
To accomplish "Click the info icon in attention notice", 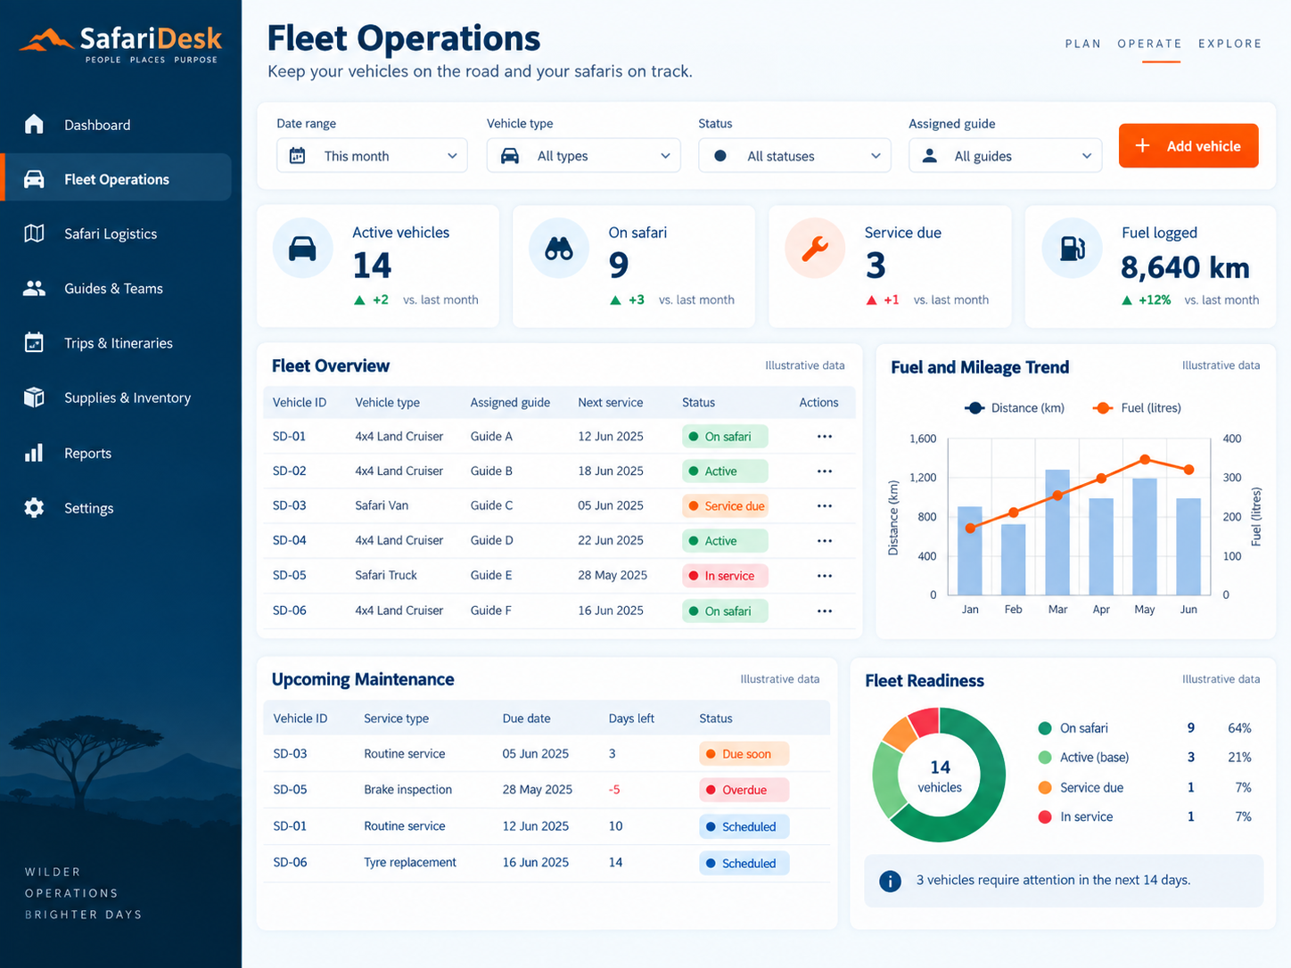I will tap(890, 881).
